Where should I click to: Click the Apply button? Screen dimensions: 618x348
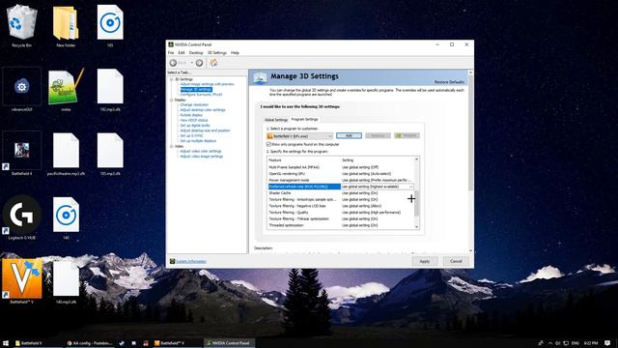(x=425, y=261)
